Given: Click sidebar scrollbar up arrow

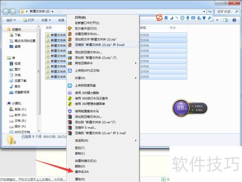Looking at the screenshot, I should (x=39, y=26).
